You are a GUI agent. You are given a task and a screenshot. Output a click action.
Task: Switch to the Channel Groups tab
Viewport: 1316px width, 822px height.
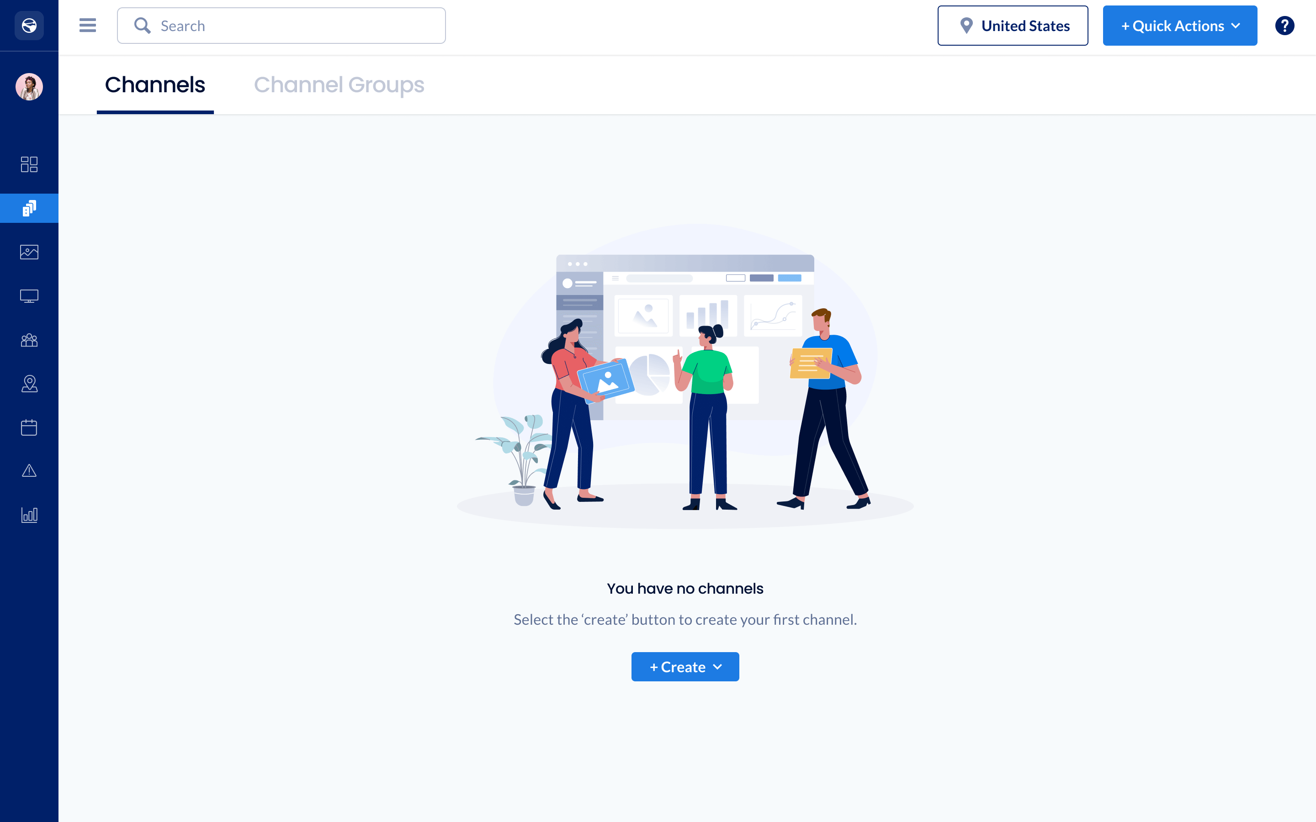tap(339, 85)
